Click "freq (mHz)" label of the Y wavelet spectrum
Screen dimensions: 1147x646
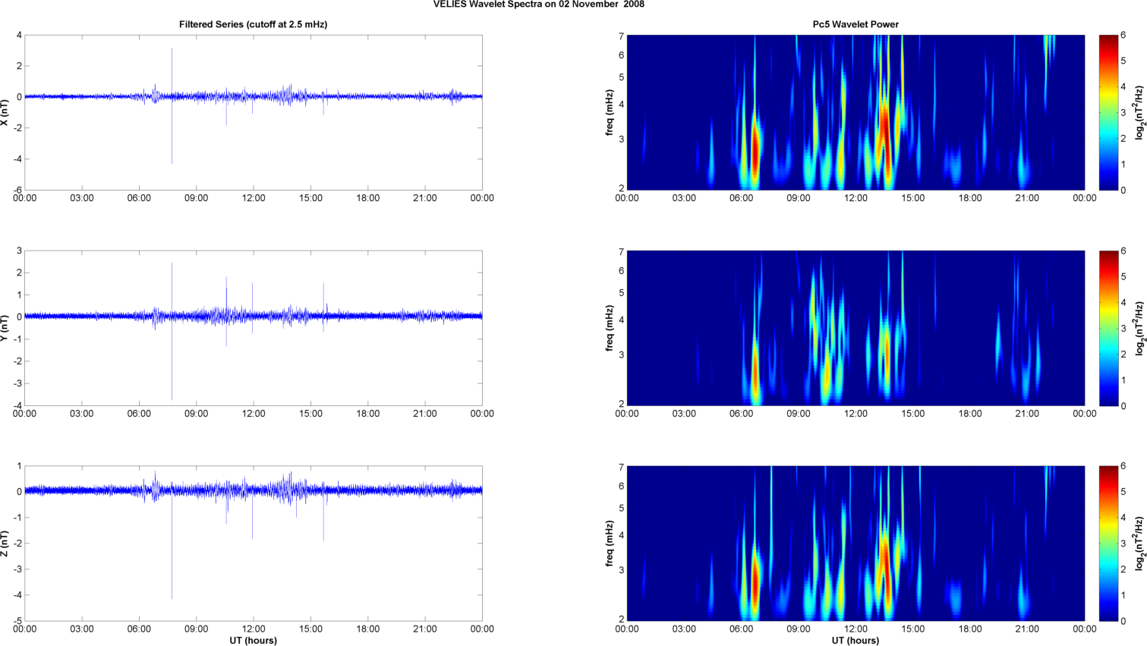(x=609, y=328)
